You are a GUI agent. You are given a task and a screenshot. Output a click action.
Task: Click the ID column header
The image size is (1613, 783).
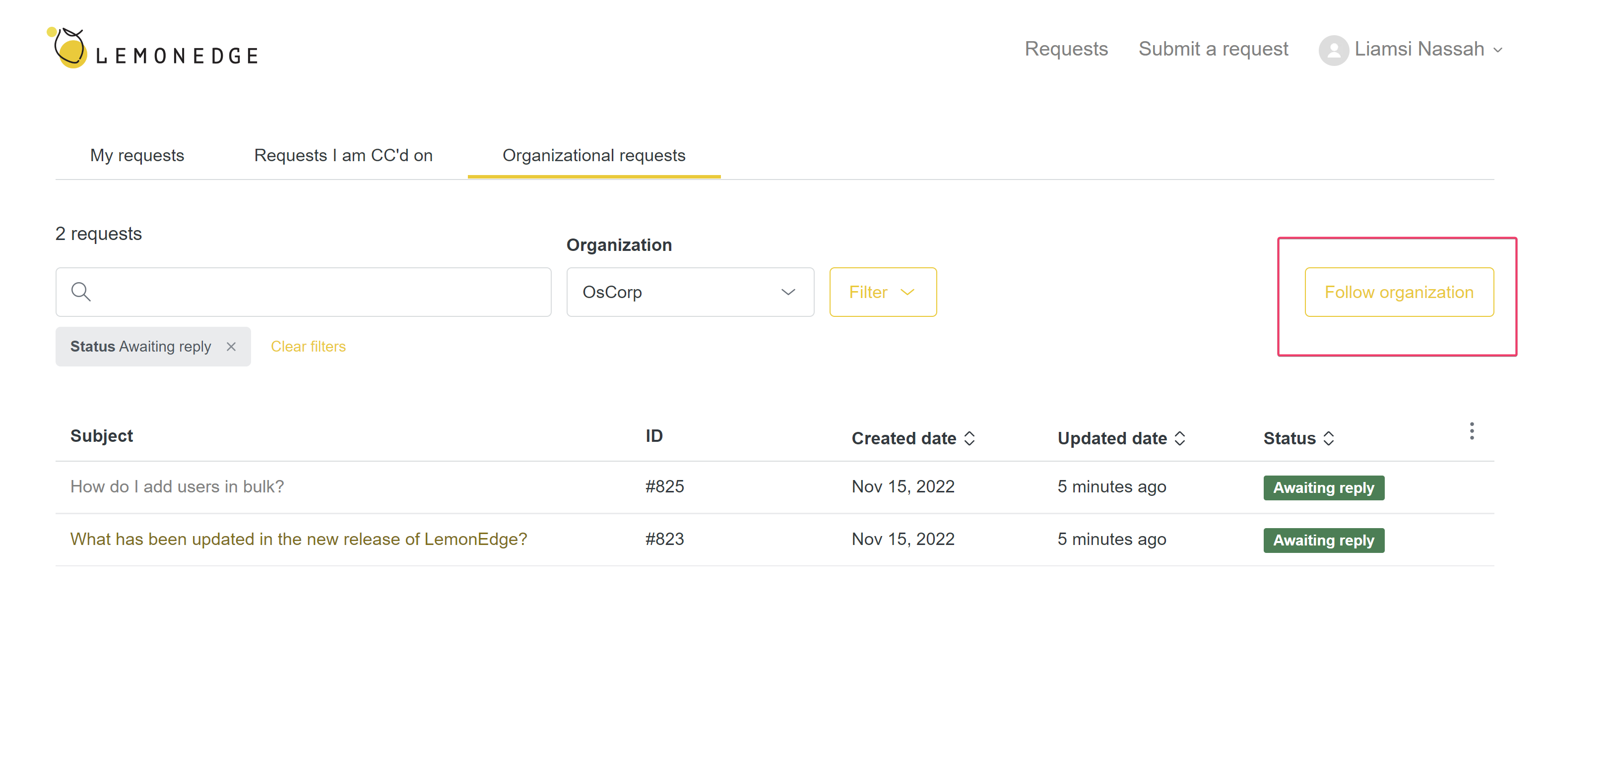(654, 435)
